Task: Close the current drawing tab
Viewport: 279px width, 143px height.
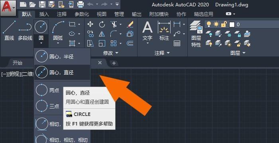Action: (x=100, y=63)
